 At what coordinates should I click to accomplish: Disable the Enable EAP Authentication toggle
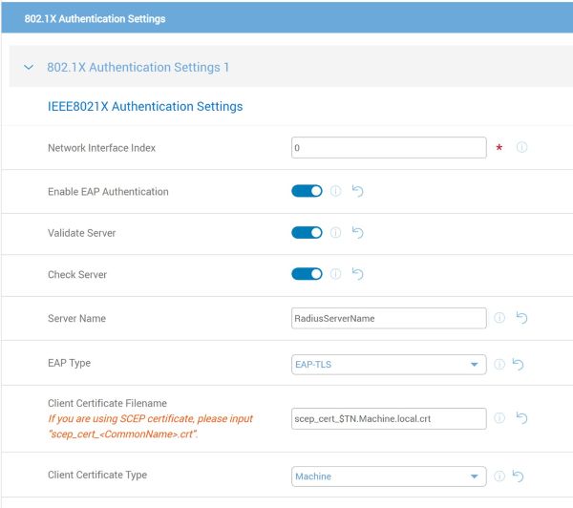pyautogui.click(x=307, y=191)
